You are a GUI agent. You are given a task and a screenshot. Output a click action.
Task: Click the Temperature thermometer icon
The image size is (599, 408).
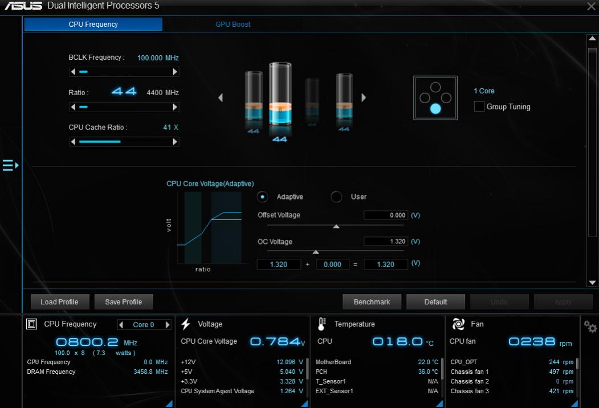321,324
